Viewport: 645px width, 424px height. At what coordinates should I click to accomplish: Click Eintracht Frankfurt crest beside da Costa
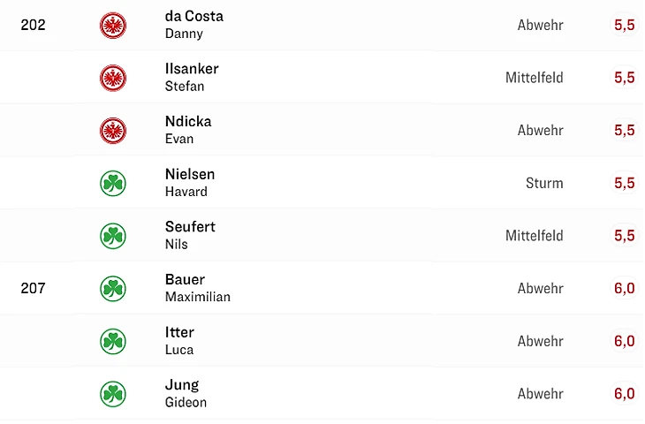(x=113, y=25)
